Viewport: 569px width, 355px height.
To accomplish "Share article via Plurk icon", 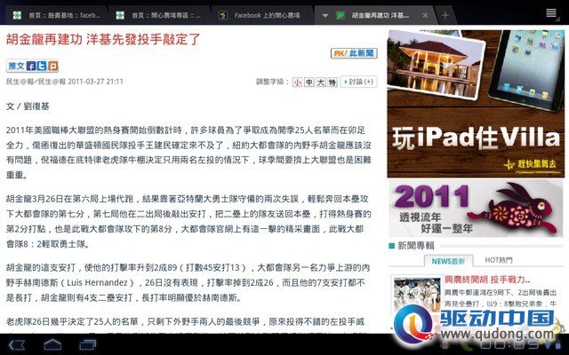I will pos(52,66).
